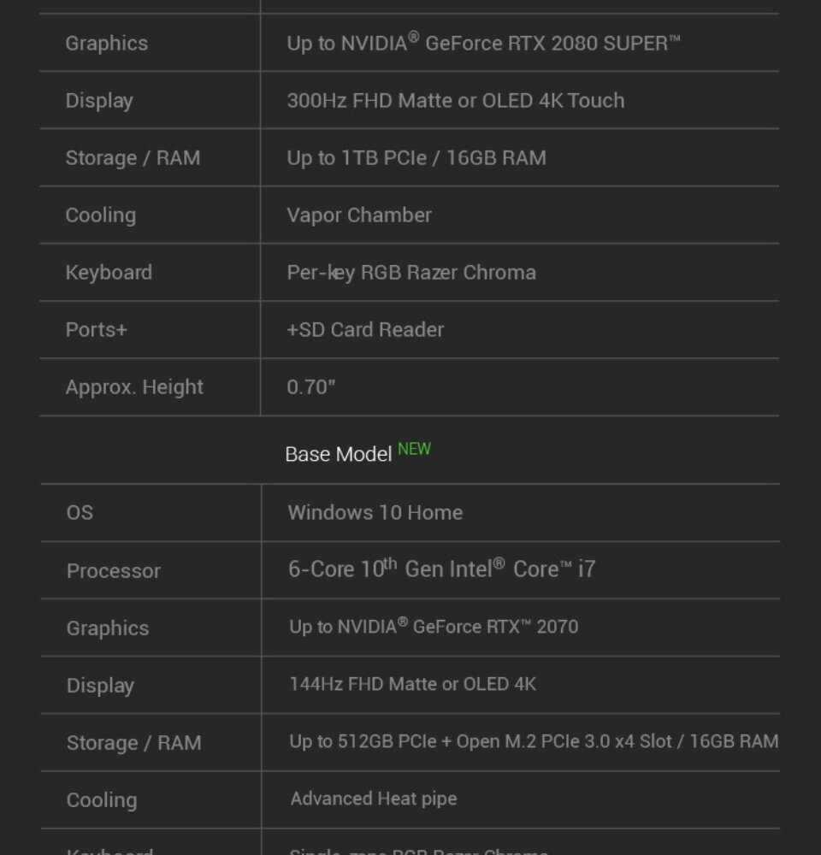Click the OS row label
Viewport: 821px width, 855px height.
[x=80, y=512]
